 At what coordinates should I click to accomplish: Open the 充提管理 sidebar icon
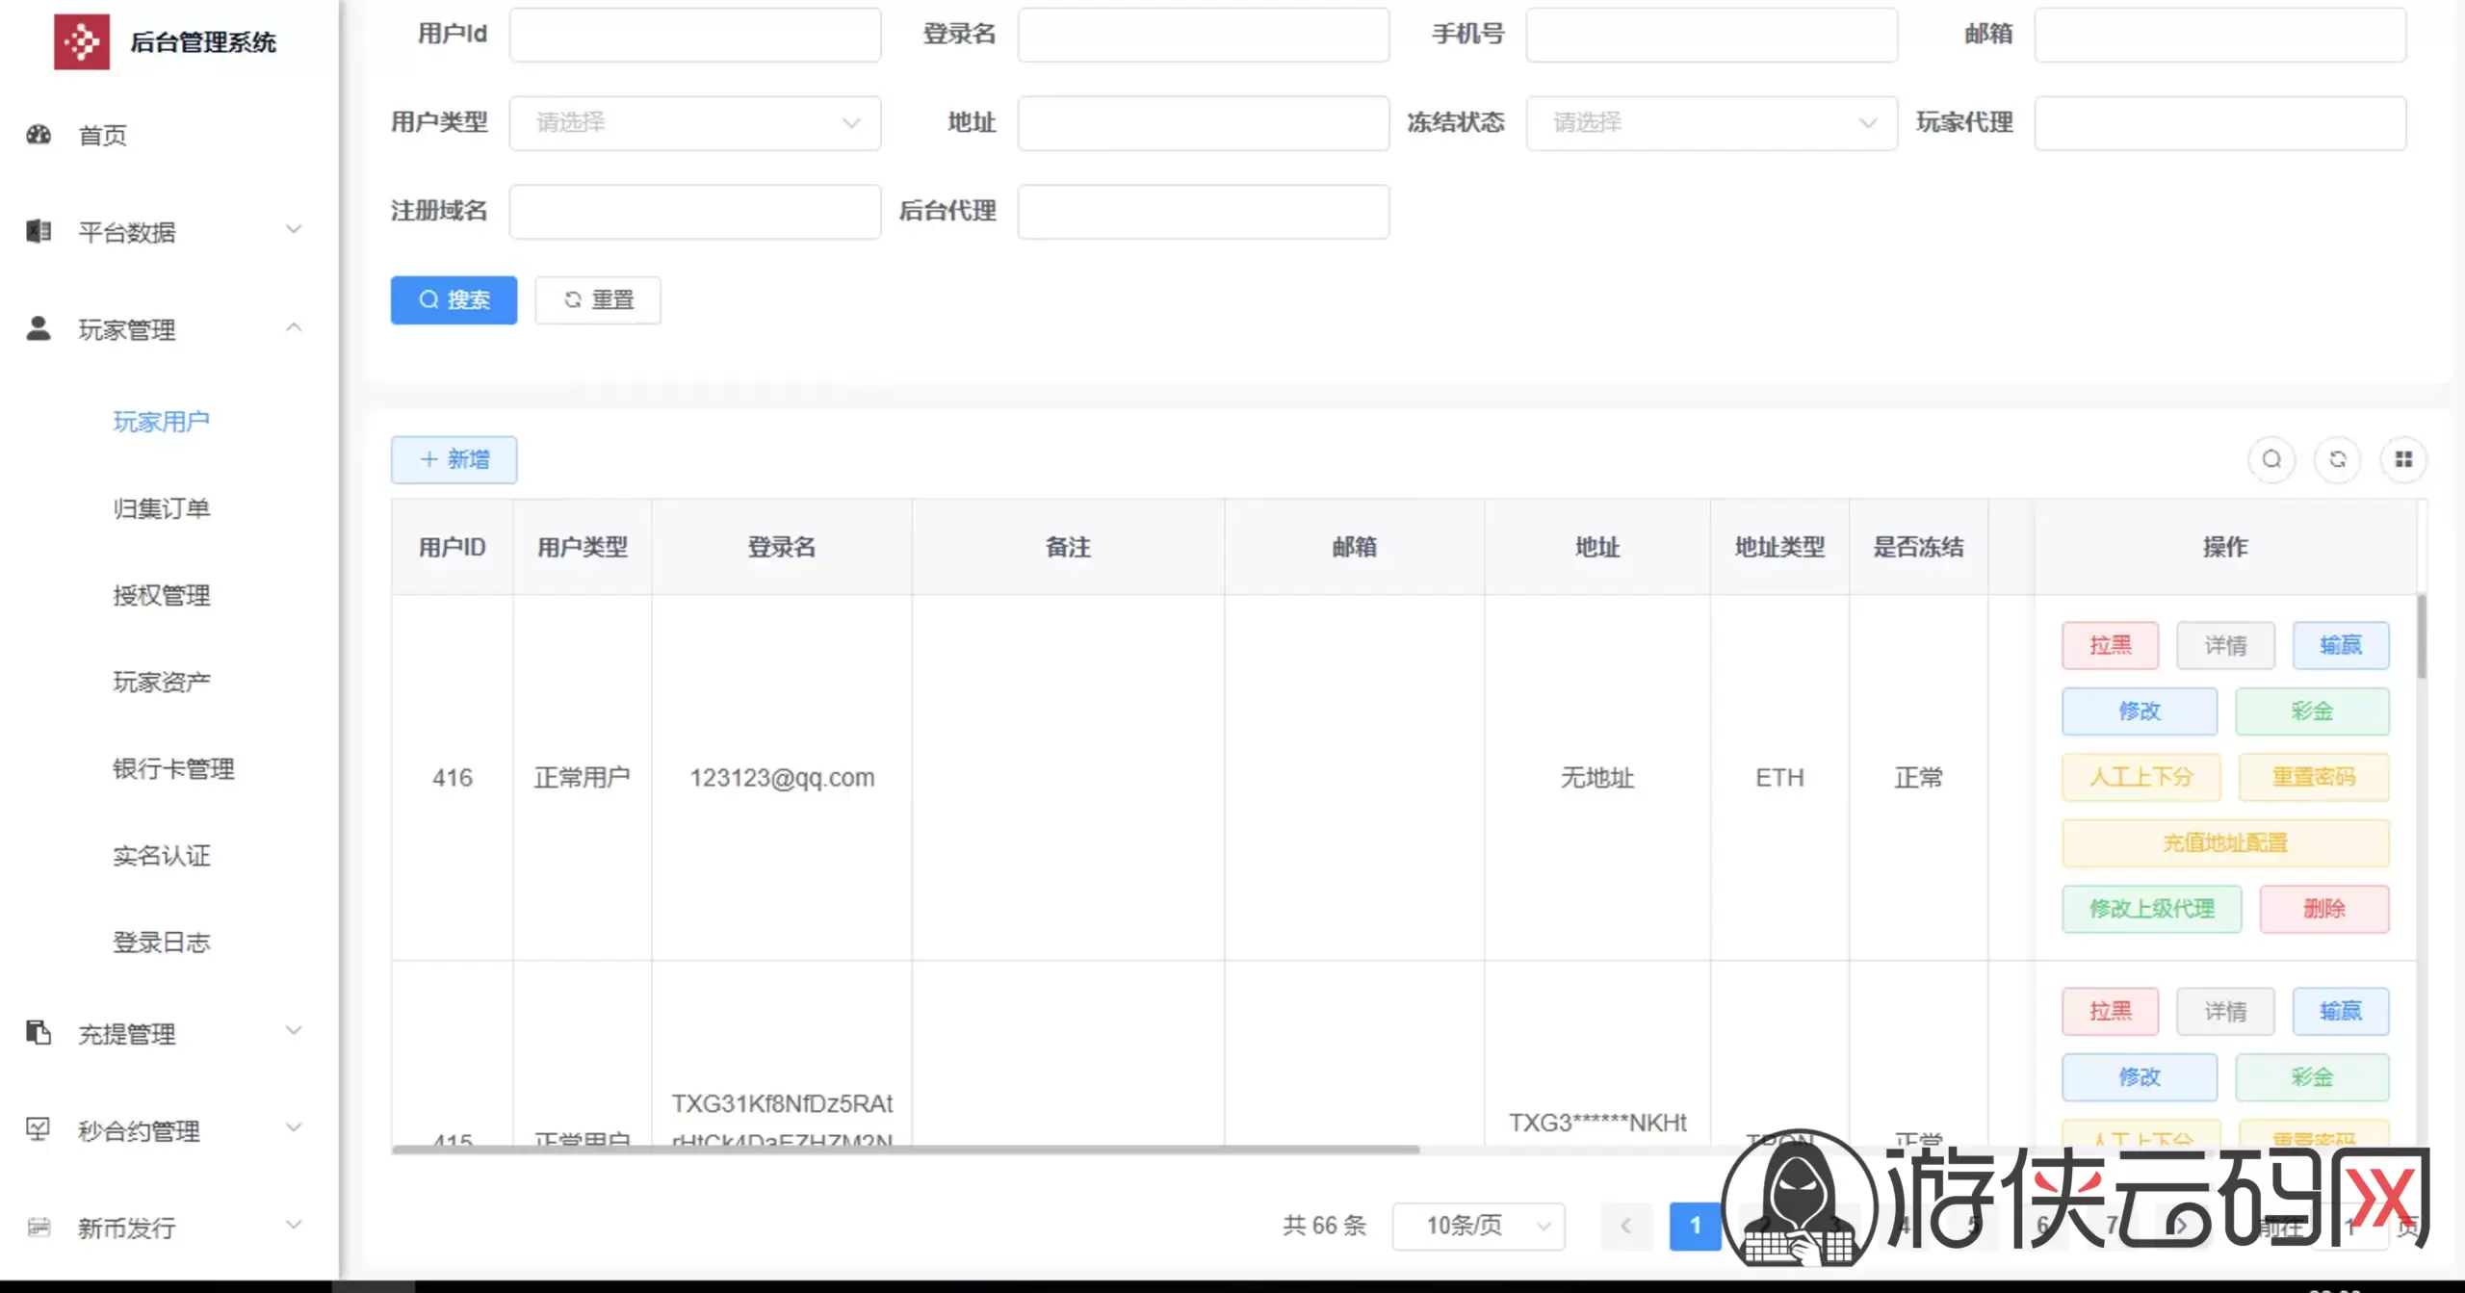point(39,1032)
